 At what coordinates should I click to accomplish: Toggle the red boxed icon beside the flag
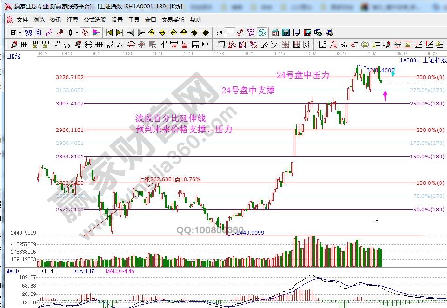[x=85, y=33]
